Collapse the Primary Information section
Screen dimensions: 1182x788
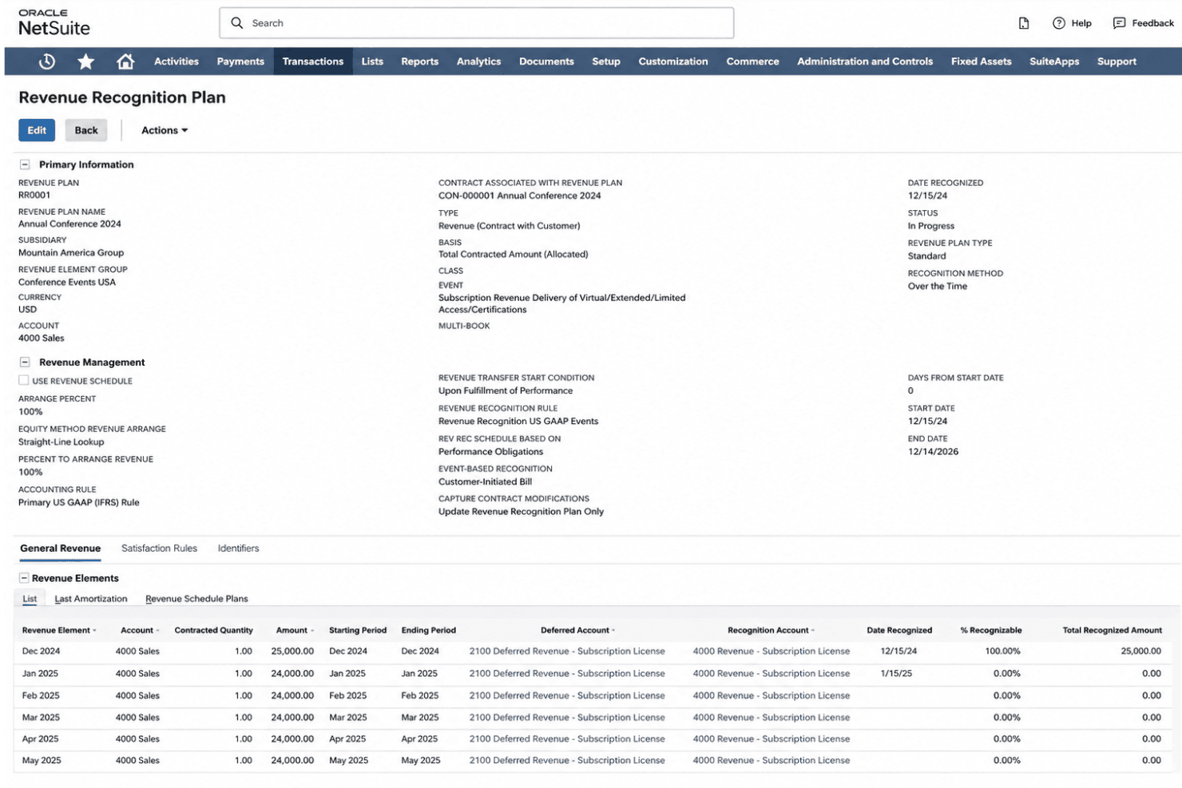(25, 164)
